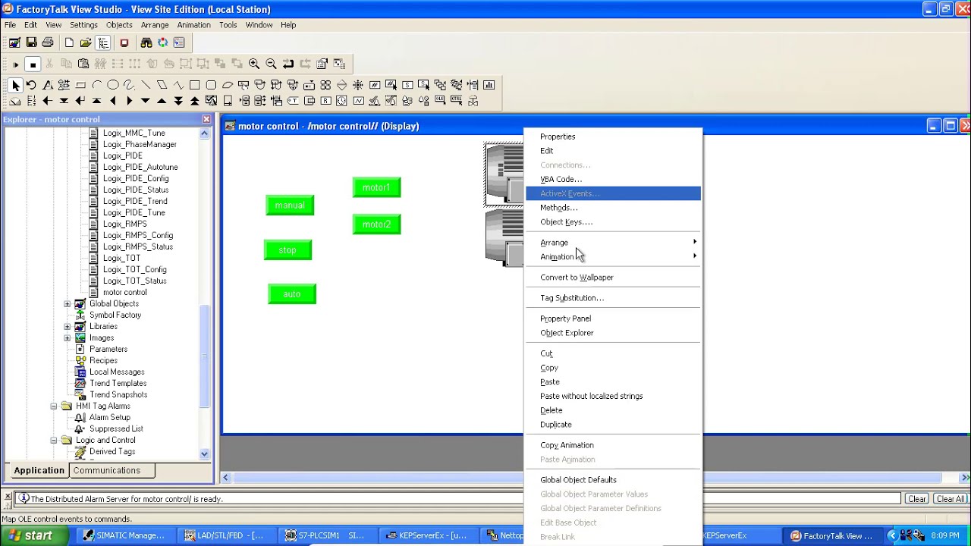Choose Tag Substitution... from context menu
Screen dimensions: 971x546
pos(613,298)
